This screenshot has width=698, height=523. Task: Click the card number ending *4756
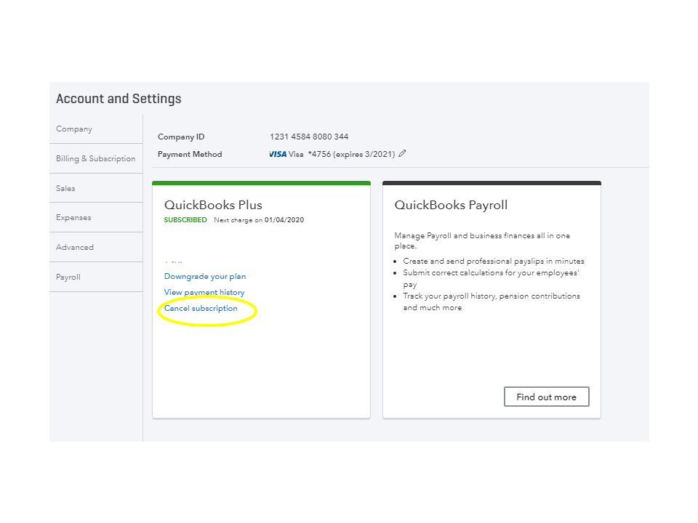click(x=320, y=154)
